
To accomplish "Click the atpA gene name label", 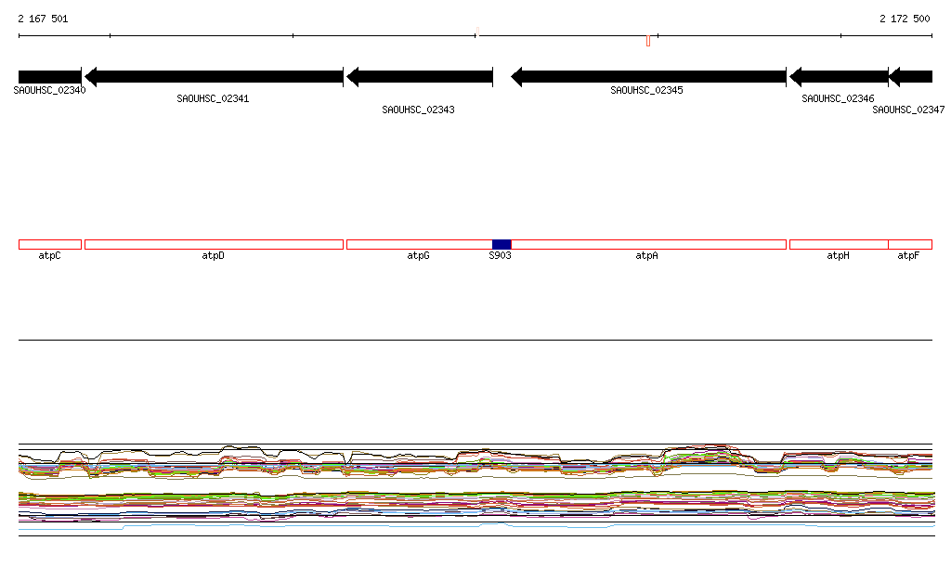I will (x=646, y=255).
